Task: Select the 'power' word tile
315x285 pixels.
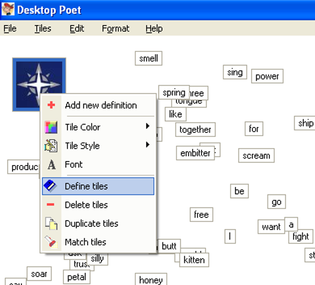Action: point(267,76)
